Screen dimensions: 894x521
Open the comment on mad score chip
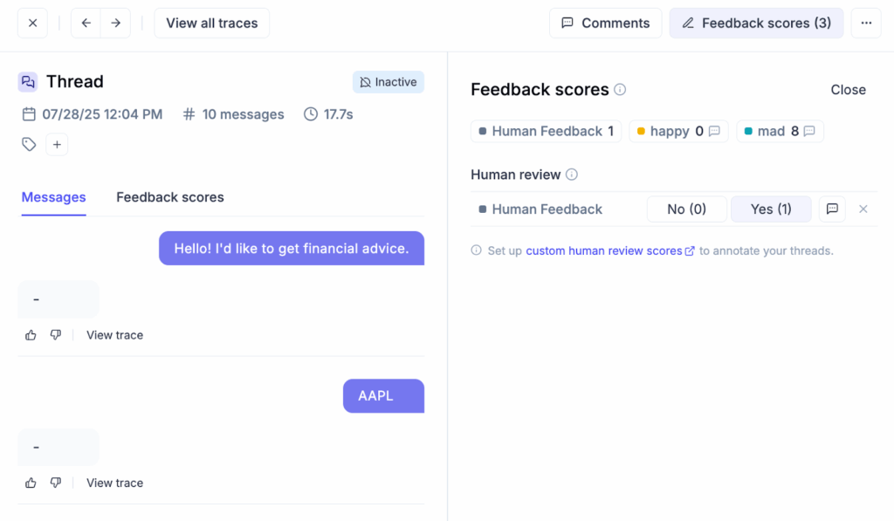point(809,132)
